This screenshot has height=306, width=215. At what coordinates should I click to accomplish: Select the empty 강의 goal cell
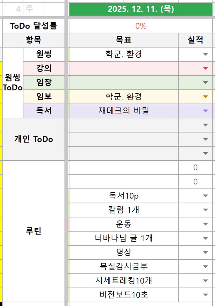coord(123,69)
